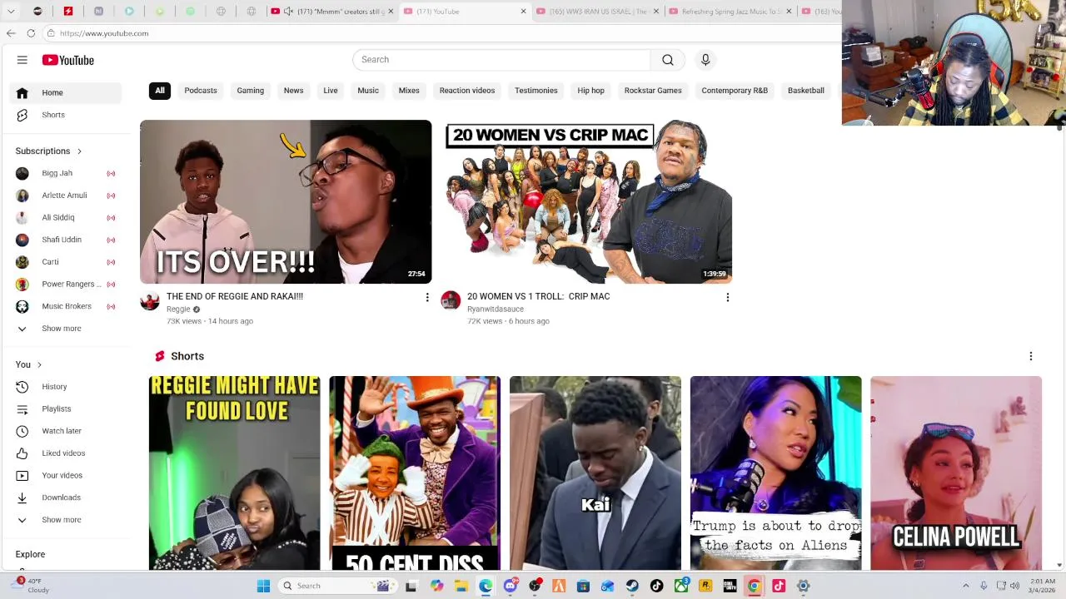Select the Live filter chip

coord(331,91)
